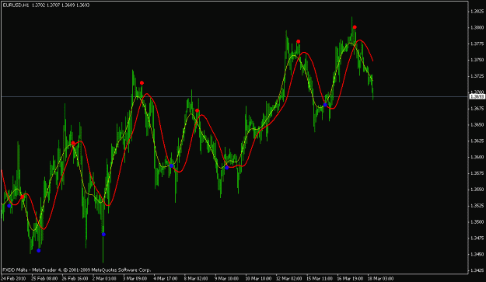Click the 1.3550 price axis label

coord(477,189)
